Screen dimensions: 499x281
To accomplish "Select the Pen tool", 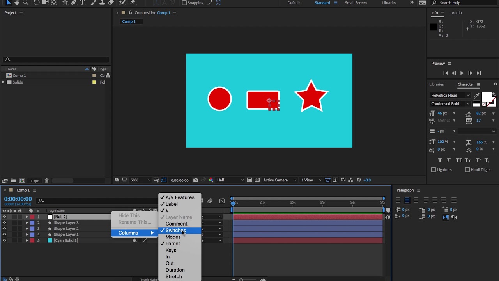I will (74, 3).
